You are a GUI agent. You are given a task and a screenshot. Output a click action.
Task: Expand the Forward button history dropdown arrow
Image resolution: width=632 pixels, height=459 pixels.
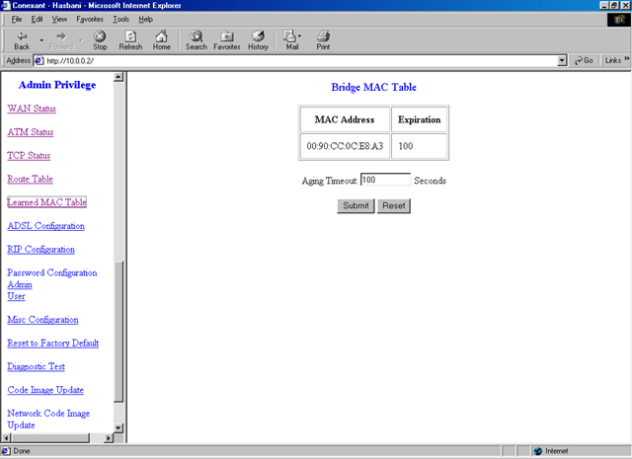pos(80,40)
